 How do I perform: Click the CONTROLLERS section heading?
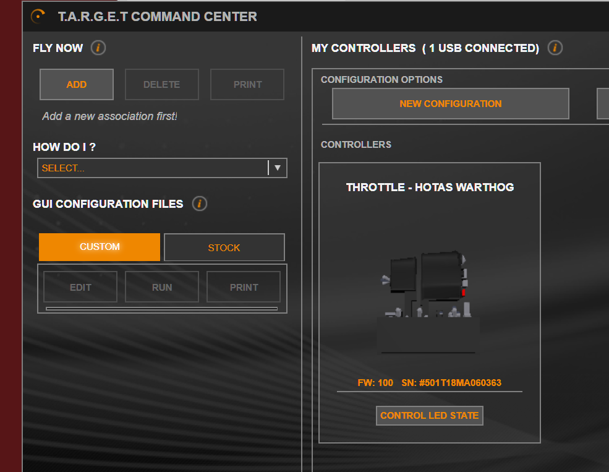point(356,145)
